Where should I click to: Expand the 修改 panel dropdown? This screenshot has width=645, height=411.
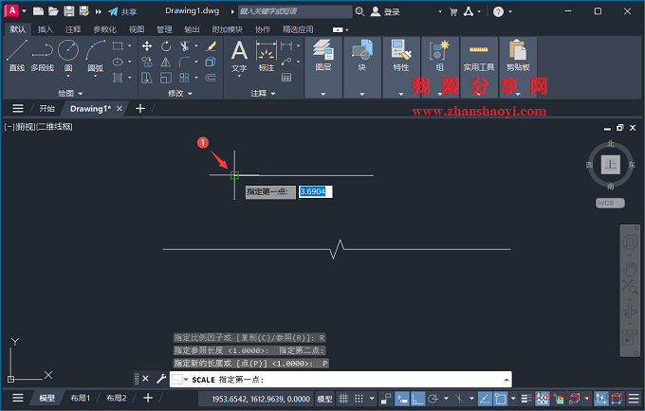190,94
